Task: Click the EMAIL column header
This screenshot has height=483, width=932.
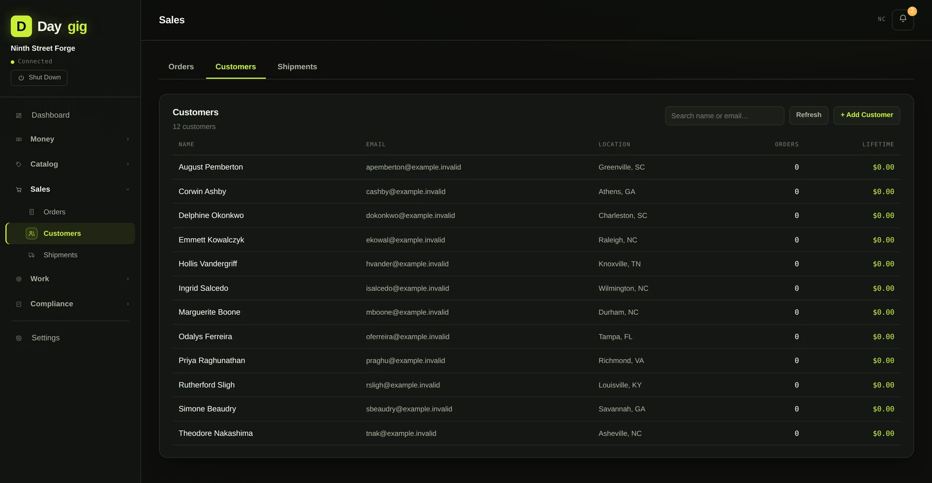Action: click(x=375, y=144)
